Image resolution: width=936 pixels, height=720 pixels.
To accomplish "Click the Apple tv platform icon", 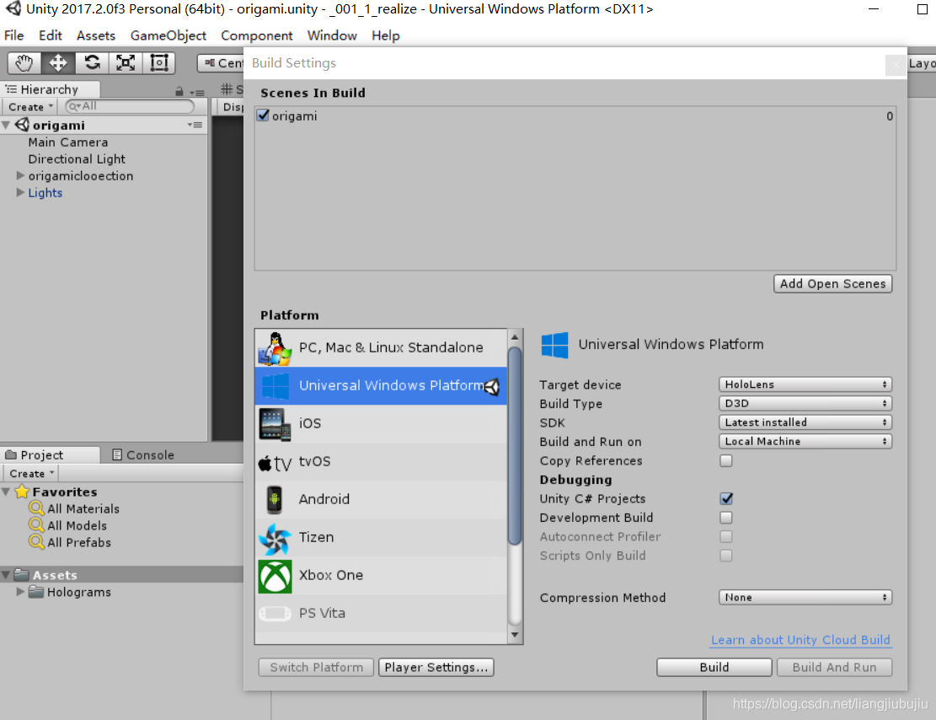I will 275,463.
